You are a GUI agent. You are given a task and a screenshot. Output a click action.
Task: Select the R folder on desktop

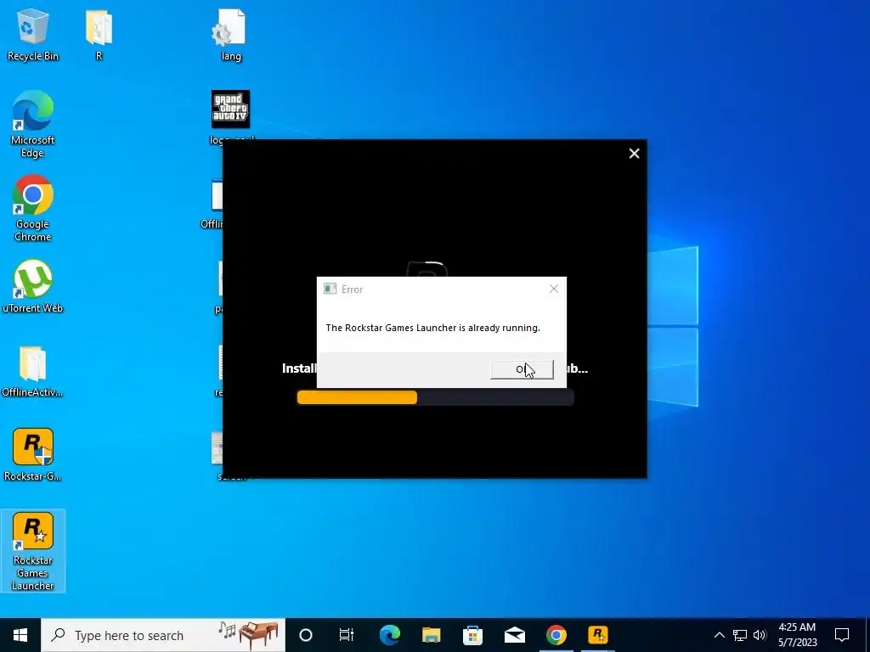[x=99, y=34]
